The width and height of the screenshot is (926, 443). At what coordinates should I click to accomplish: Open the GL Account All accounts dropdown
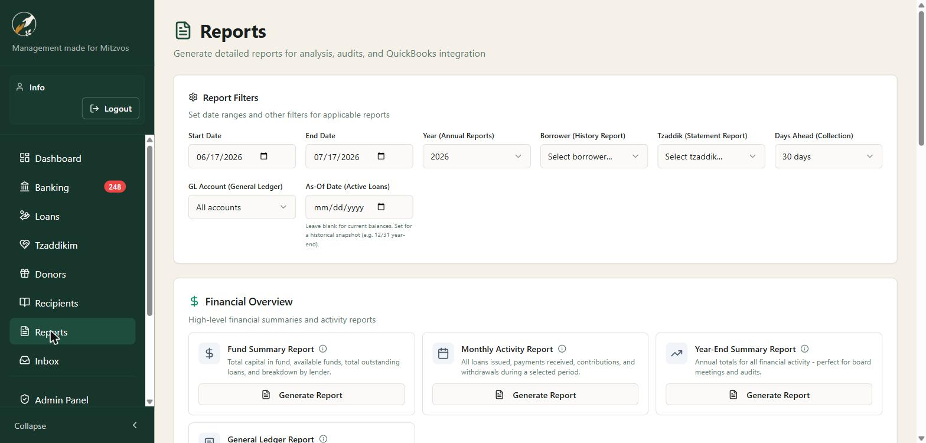pos(242,207)
